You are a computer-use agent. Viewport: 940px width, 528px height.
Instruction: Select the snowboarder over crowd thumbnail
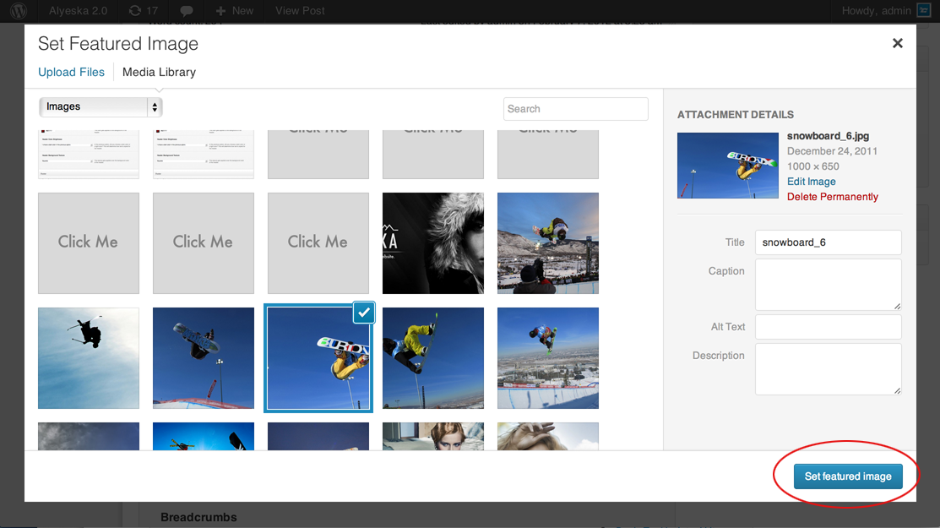coord(548,243)
